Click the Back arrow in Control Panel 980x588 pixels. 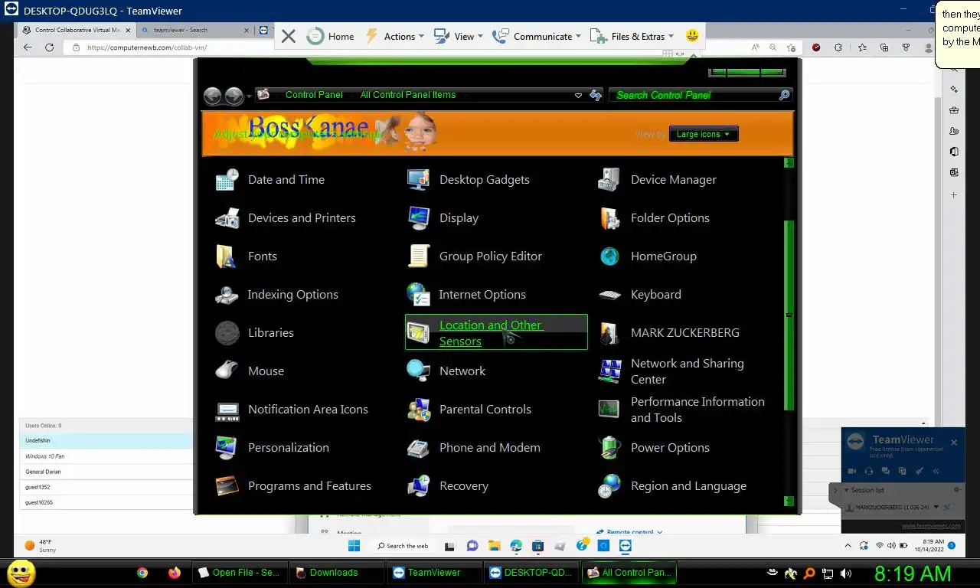click(x=213, y=96)
